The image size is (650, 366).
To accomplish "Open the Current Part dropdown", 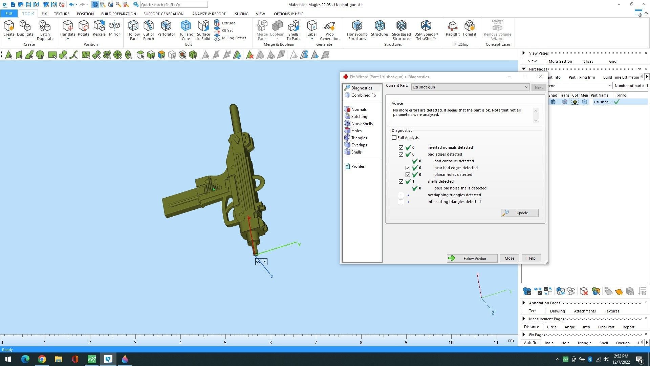I will click(x=526, y=87).
